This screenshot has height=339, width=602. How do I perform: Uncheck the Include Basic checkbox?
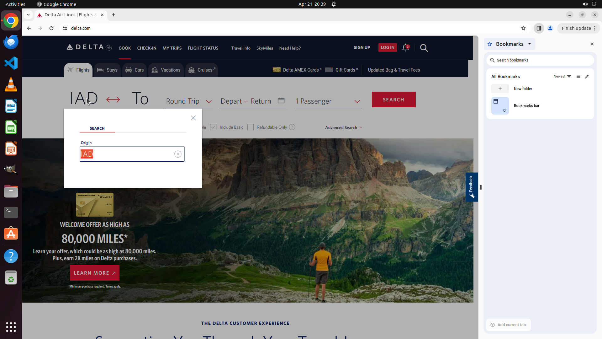(213, 127)
